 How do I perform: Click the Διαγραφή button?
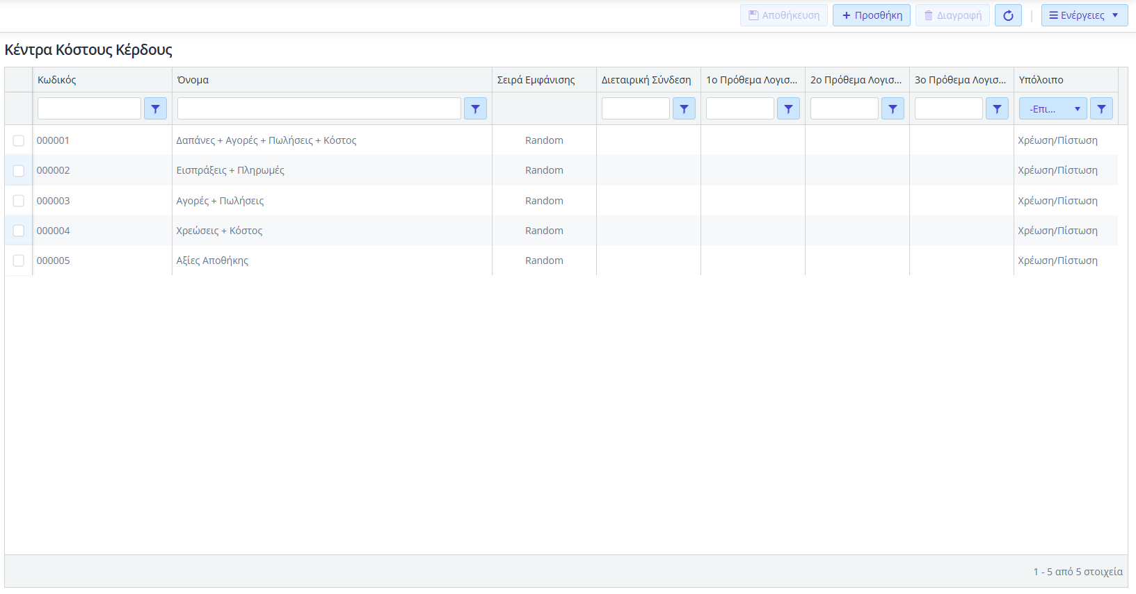pyautogui.click(x=952, y=15)
